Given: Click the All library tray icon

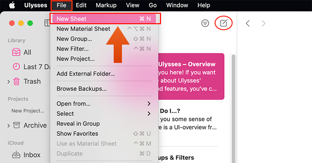Looking at the screenshot, I should pos(16,52).
